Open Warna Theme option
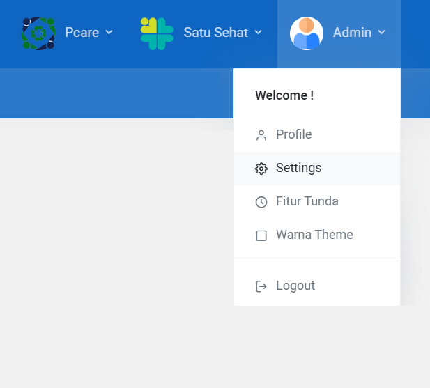Screen dimensions: 430x388 click(x=317, y=235)
